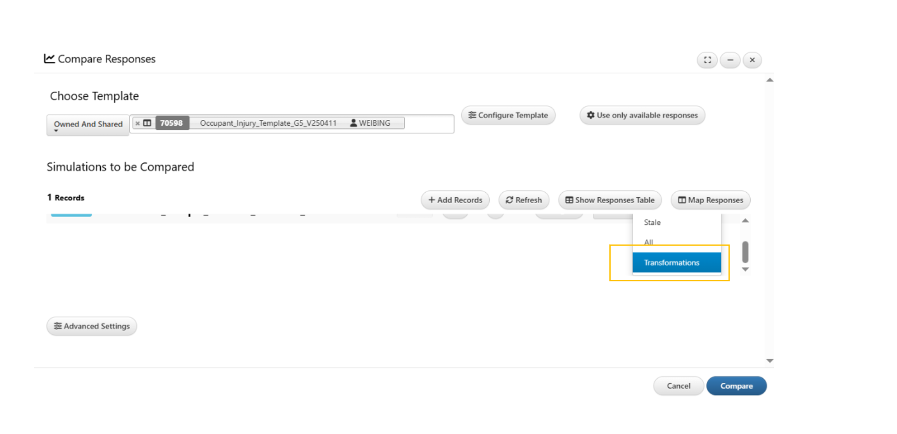
Task: Click the template table icon beside 70598
Action: coord(147,123)
